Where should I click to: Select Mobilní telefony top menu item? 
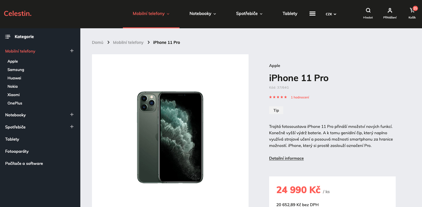tap(151, 14)
